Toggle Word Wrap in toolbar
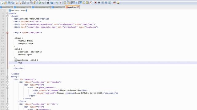This screenshot has height=110, width=197. [73, 3]
